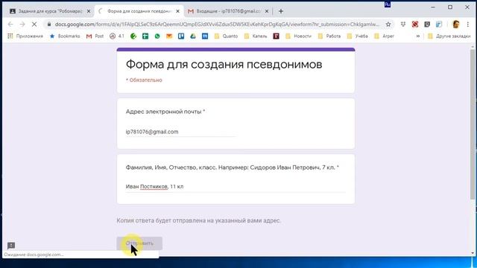
Task: Click the dark shield extension icon
Action: [427, 25]
